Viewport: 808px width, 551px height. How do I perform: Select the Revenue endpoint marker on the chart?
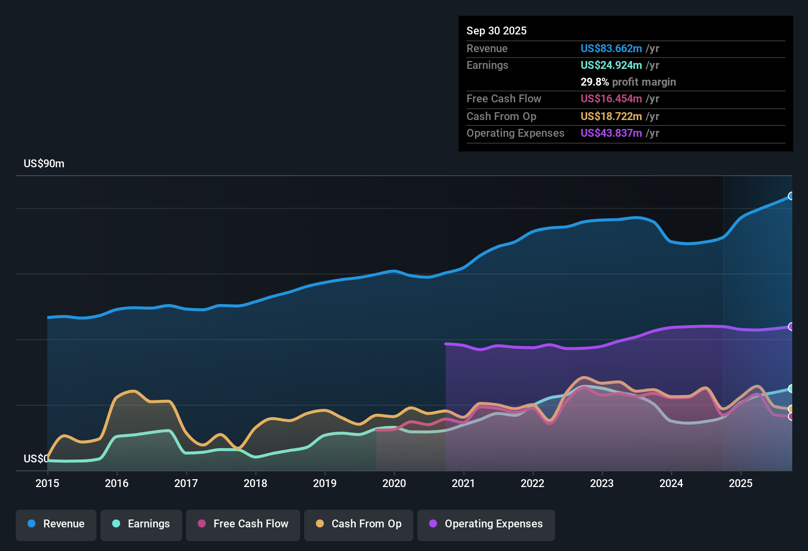791,196
